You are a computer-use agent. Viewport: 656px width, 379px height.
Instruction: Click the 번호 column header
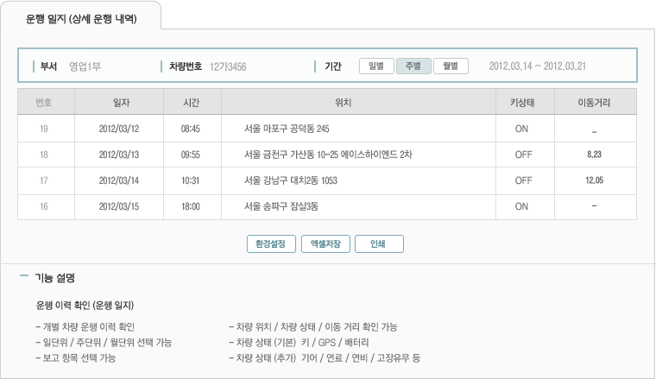click(44, 103)
